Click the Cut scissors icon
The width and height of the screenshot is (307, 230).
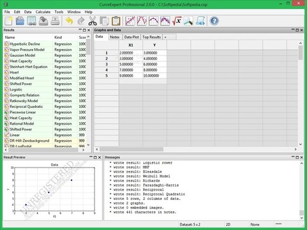click(93, 21)
